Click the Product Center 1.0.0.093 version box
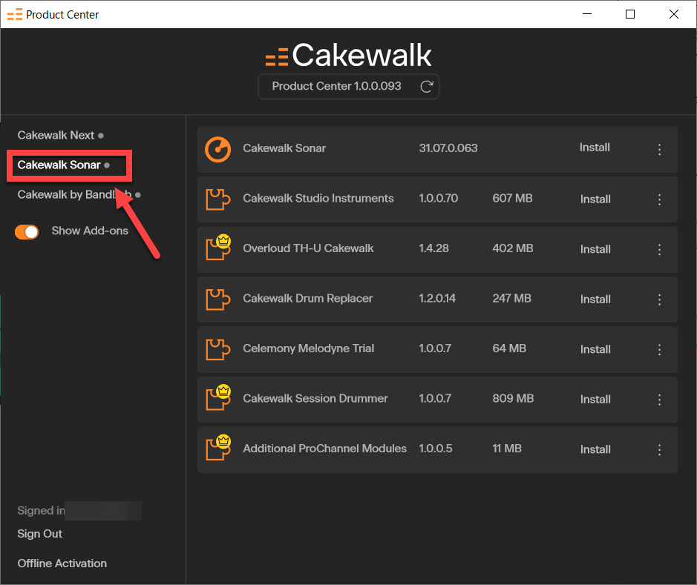697x585 pixels. click(349, 87)
